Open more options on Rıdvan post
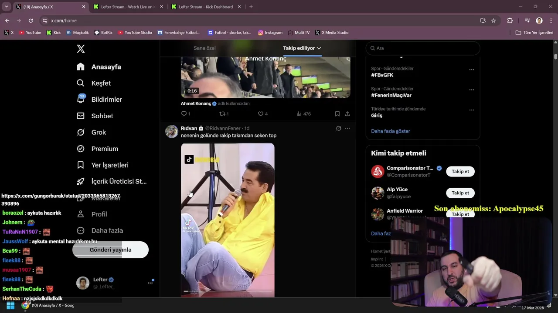Image resolution: width=558 pixels, height=313 pixels. [x=347, y=128]
